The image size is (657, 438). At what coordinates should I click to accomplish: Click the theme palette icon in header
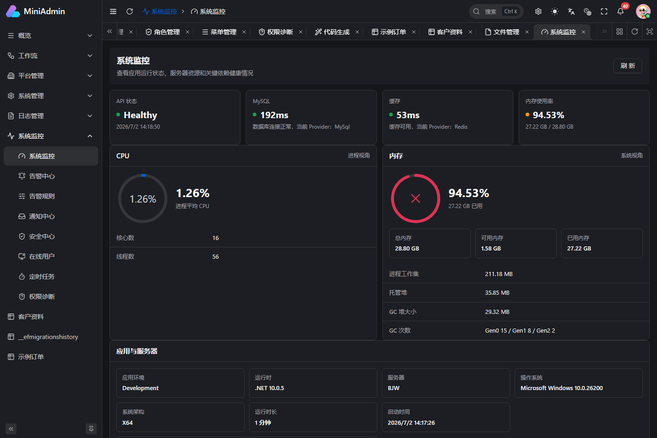[x=588, y=11]
